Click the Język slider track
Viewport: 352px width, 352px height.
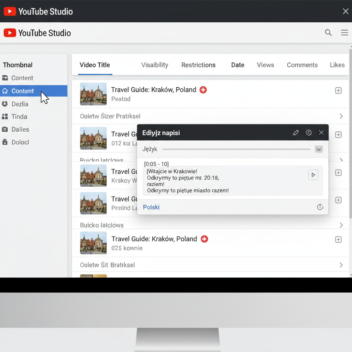[x=236, y=149]
